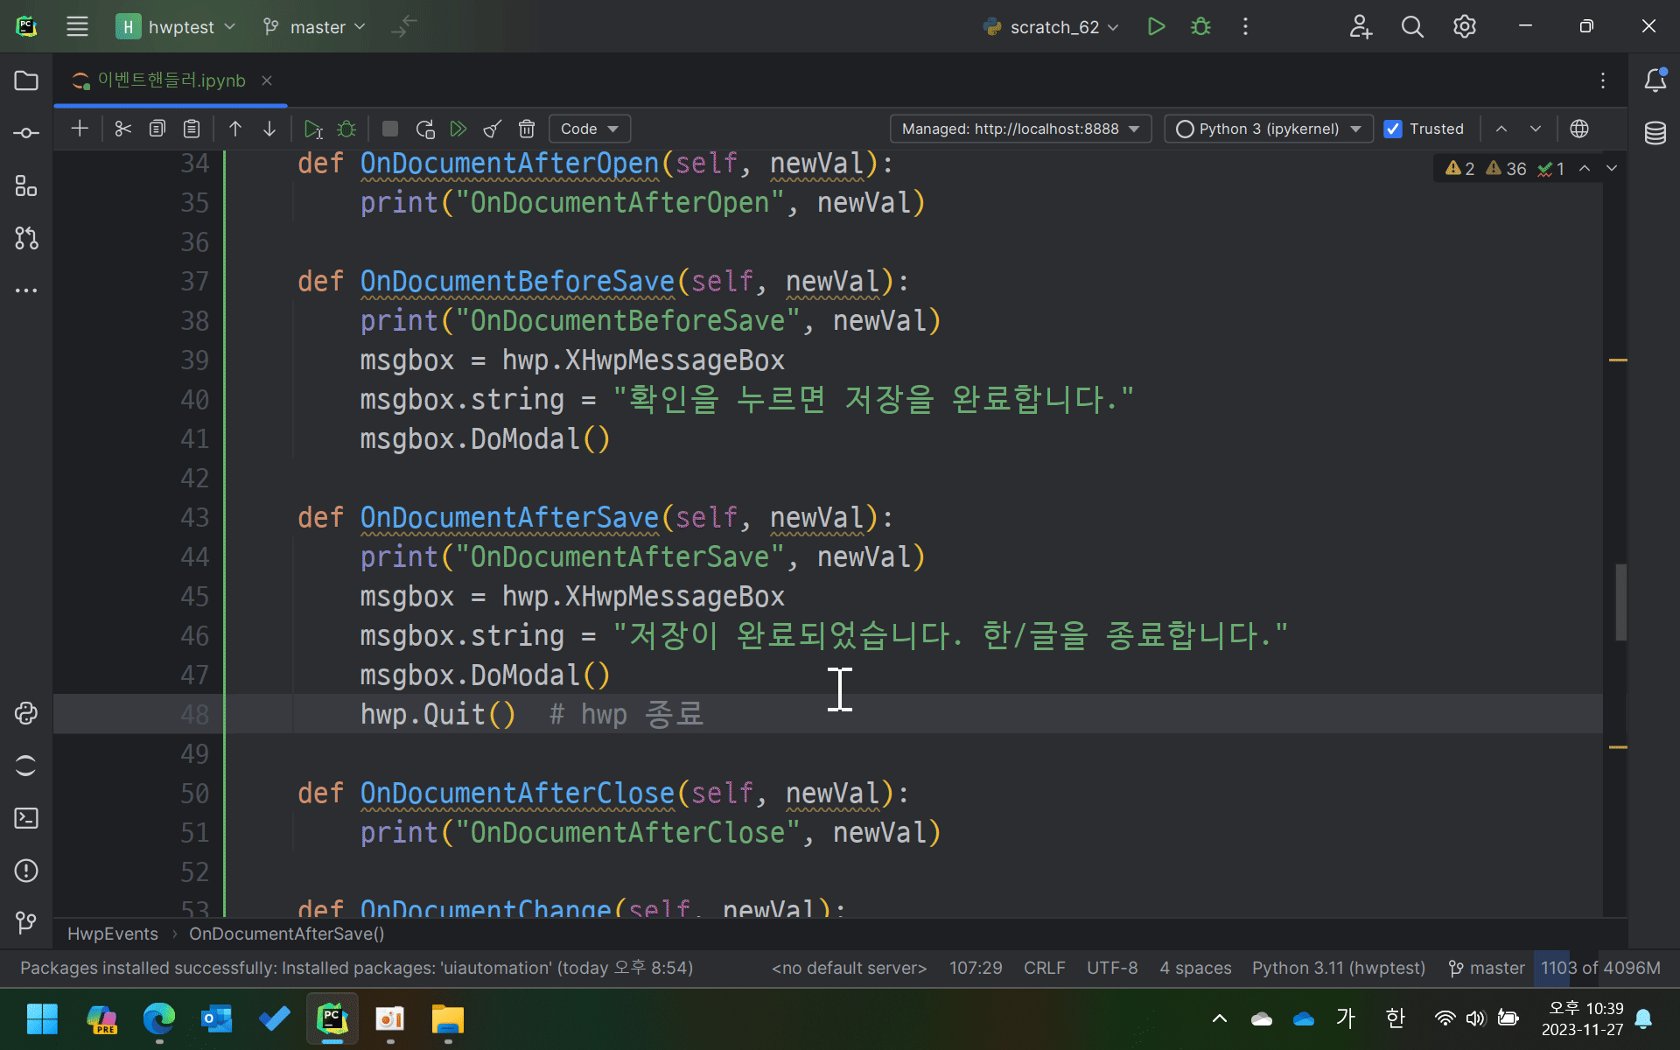Select the 이벤트핸들러.ipynb editor tab
Screen dimensions: 1680x1050
(171, 80)
